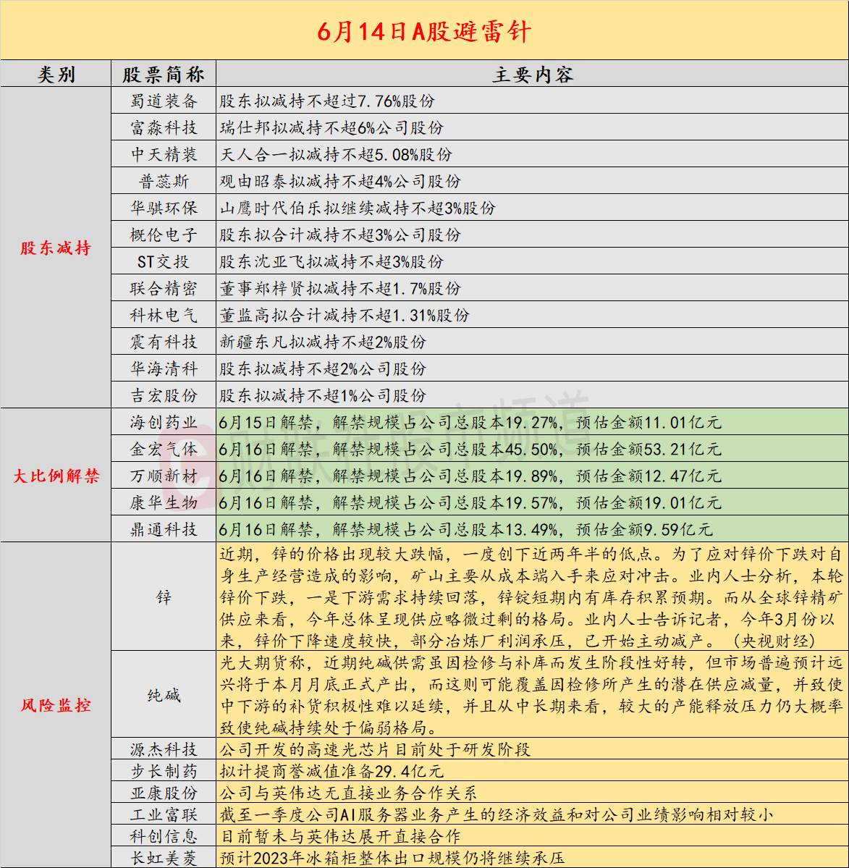Click 万顺新材 unlock detail 预估金额12.47亿元
Viewport: 849px width, 868px height.
(x=649, y=476)
